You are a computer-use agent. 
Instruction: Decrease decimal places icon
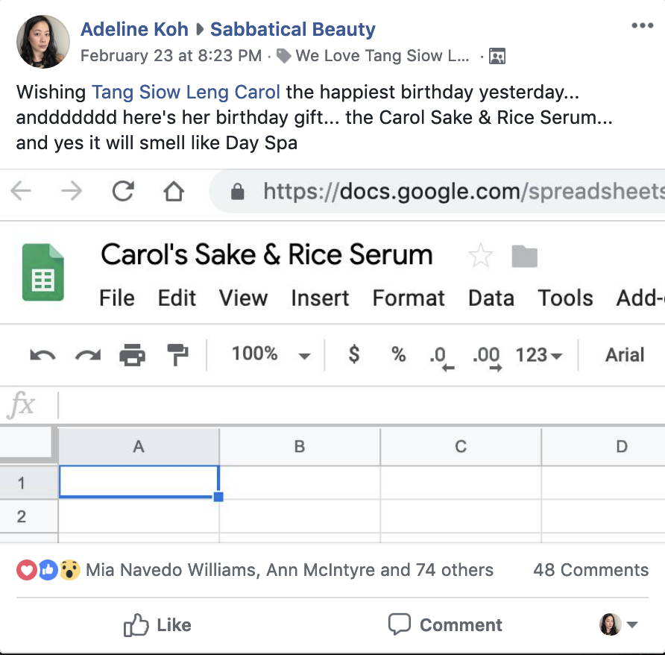coord(441,358)
